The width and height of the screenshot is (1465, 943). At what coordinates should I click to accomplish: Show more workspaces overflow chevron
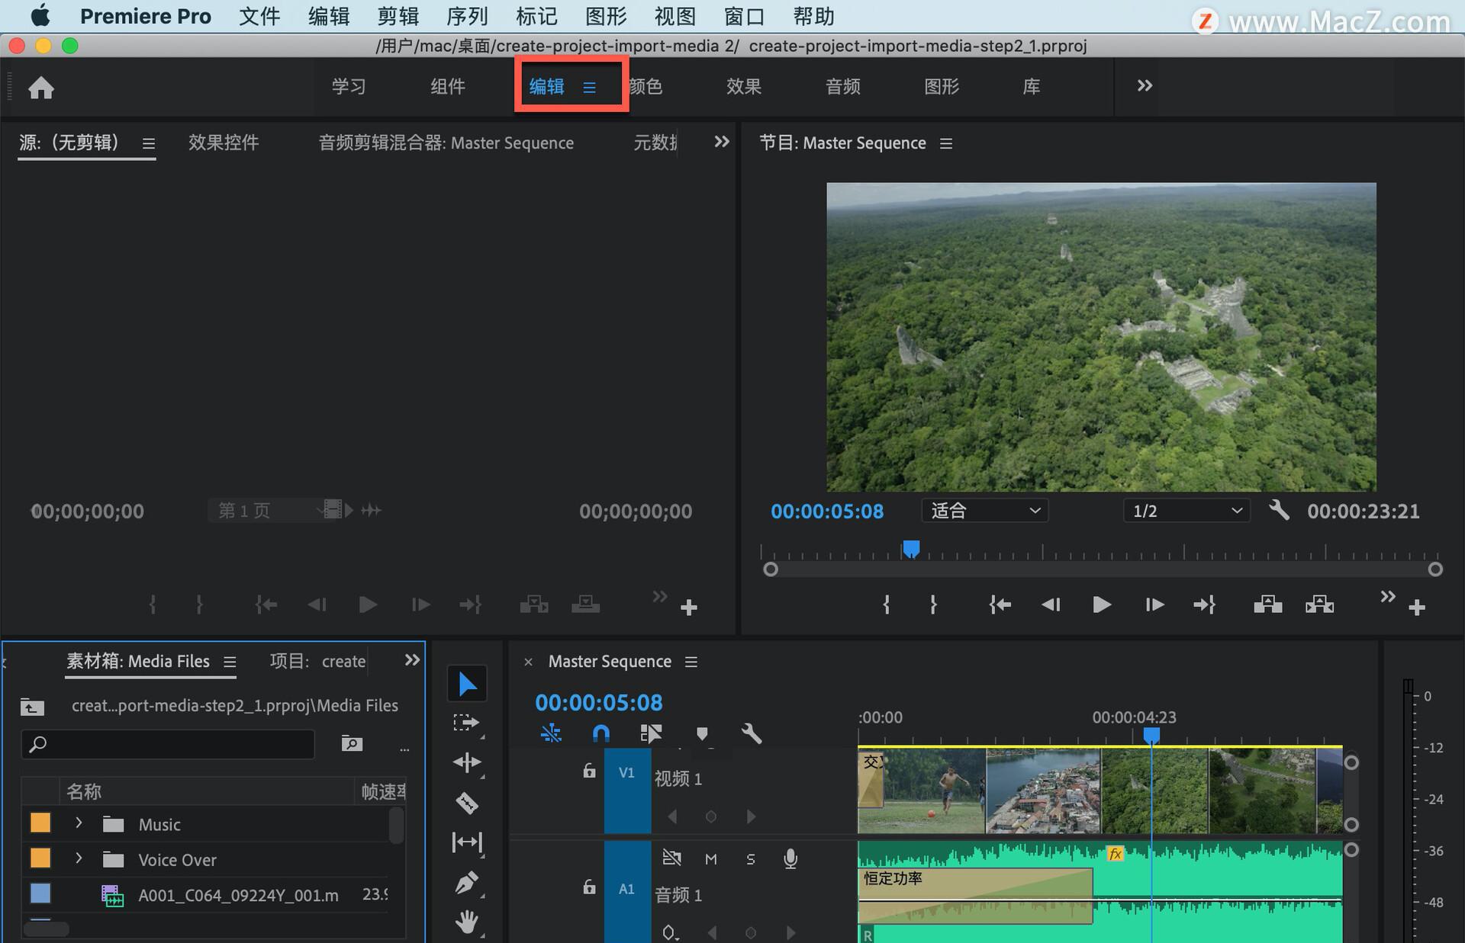click(1145, 85)
